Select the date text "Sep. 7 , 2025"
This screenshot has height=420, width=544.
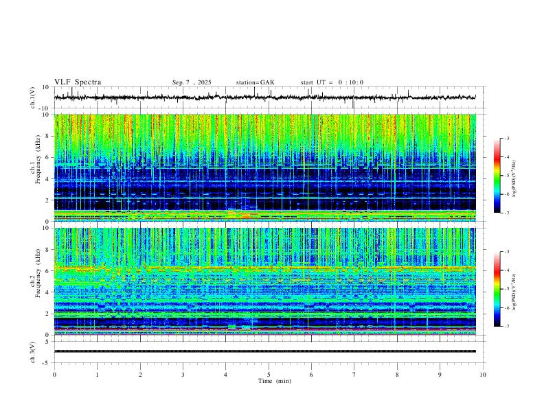pos(192,82)
